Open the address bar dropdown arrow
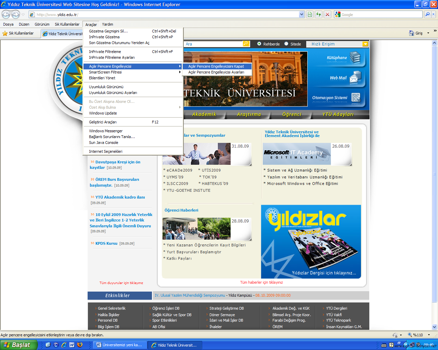This screenshot has height=350, width=438. coord(301,14)
